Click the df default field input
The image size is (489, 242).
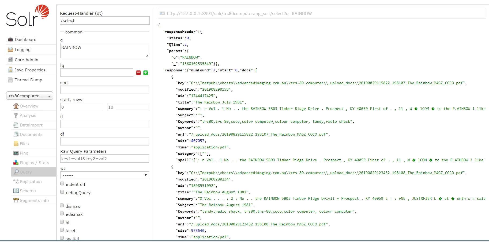click(x=105, y=141)
